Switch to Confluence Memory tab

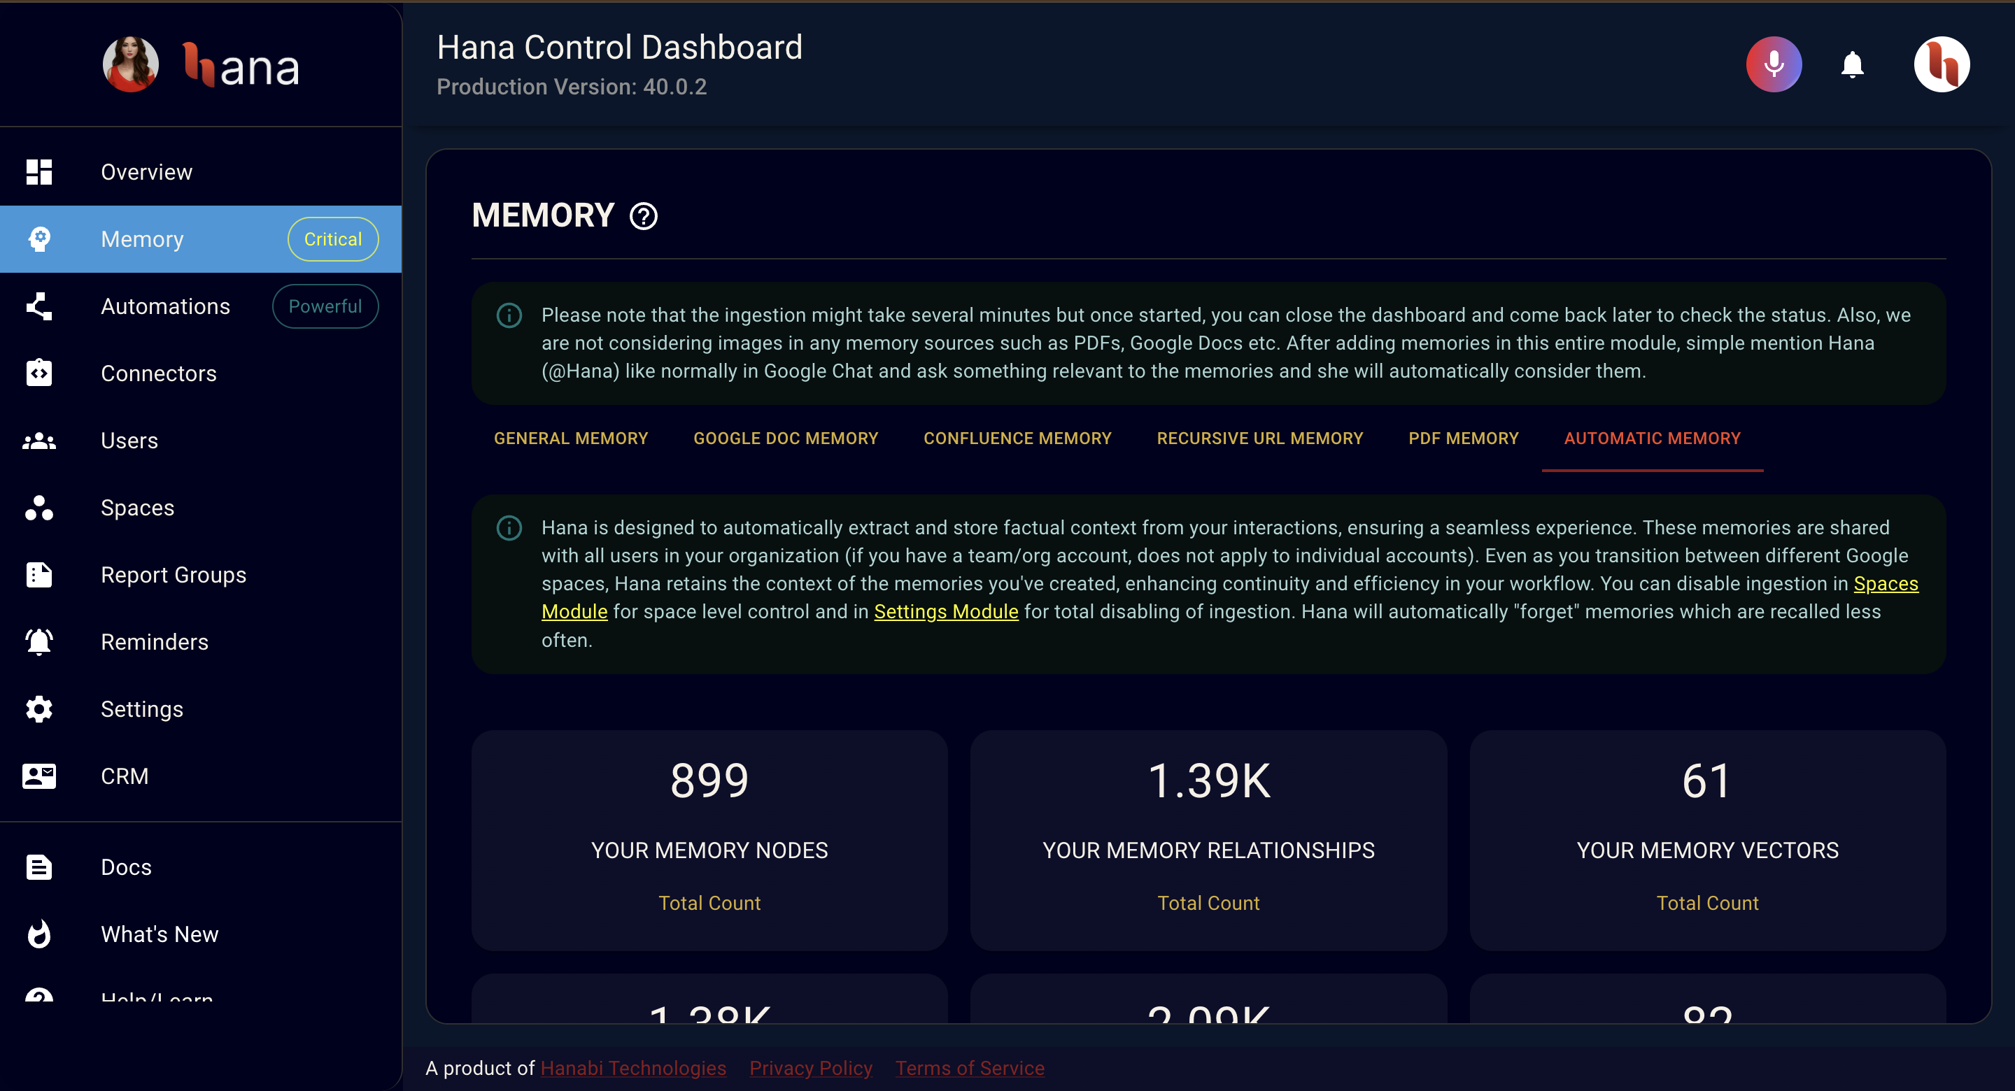coord(1017,438)
